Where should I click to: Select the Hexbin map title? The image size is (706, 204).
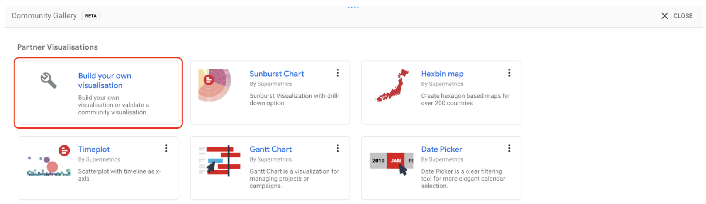[442, 74]
